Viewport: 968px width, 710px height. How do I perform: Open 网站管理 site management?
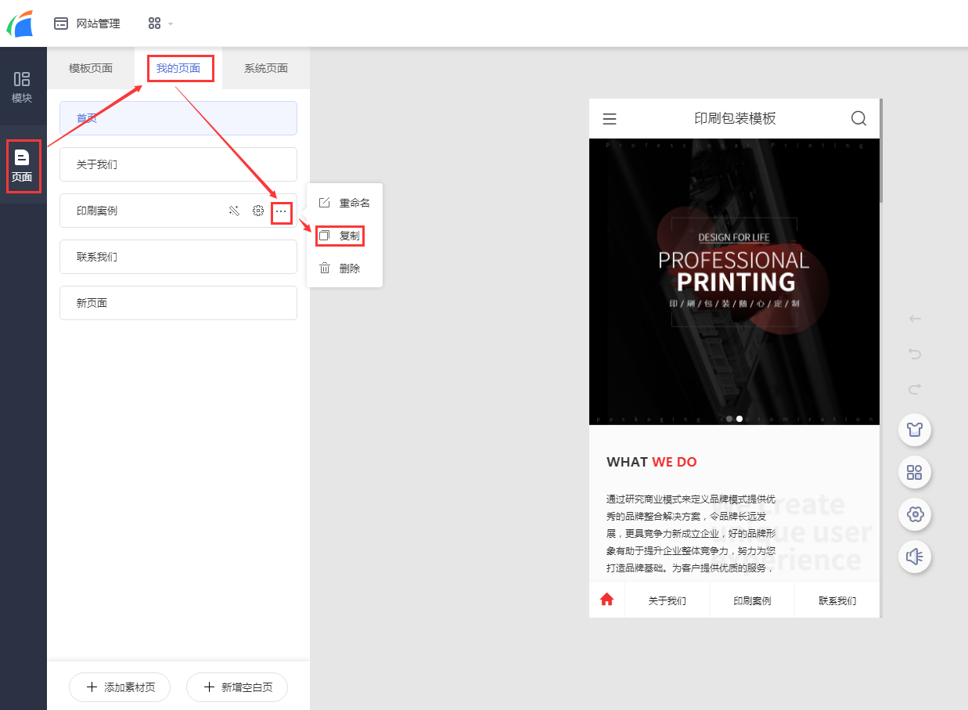click(x=87, y=23)
